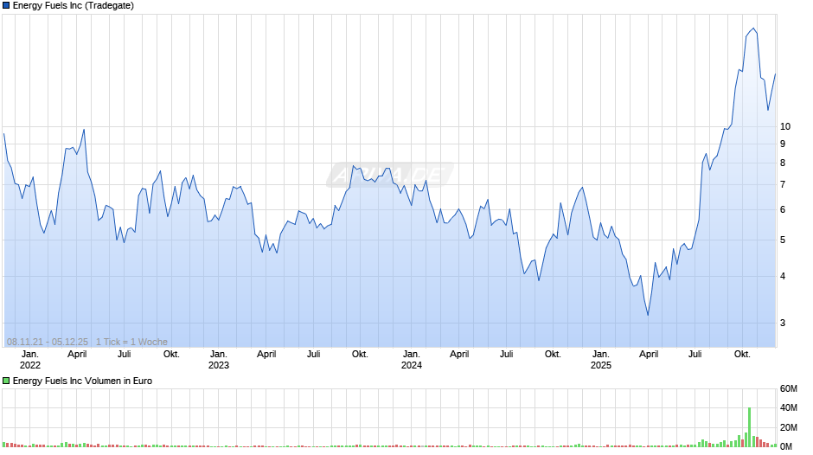Screen dimensions: 813x455
Task: Click the volume axis label 20M
Action: (x=788, y=428)
